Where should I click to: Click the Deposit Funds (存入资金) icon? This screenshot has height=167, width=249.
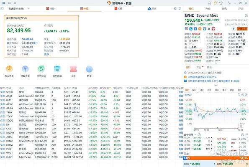click(x=9, y=69)
